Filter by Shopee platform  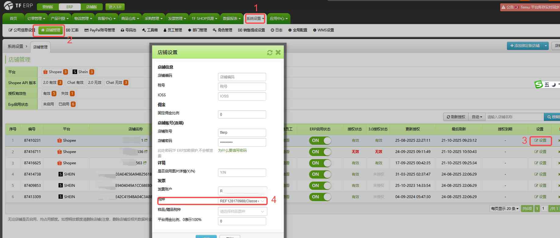(55, 72)
